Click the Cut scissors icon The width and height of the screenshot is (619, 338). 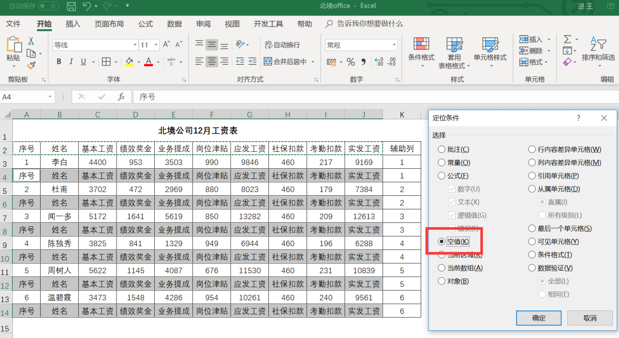pyautogui.click(x=31, y=42)
